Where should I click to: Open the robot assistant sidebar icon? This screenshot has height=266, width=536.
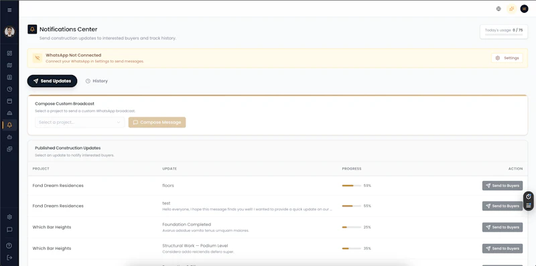[9, 137]
